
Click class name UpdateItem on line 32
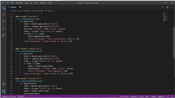tap(27, 51)
